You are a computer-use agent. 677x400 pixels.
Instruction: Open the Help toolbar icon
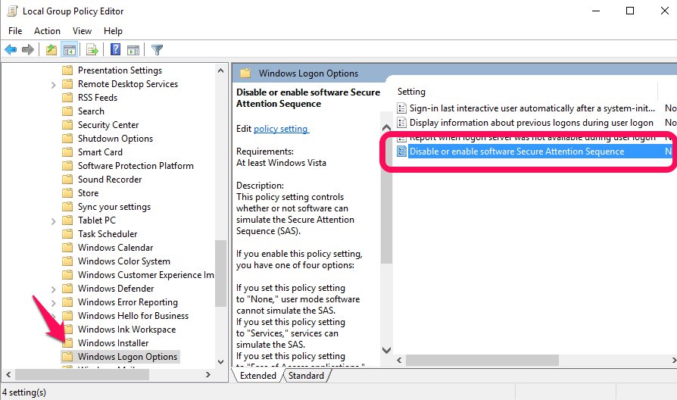(115, 49)
